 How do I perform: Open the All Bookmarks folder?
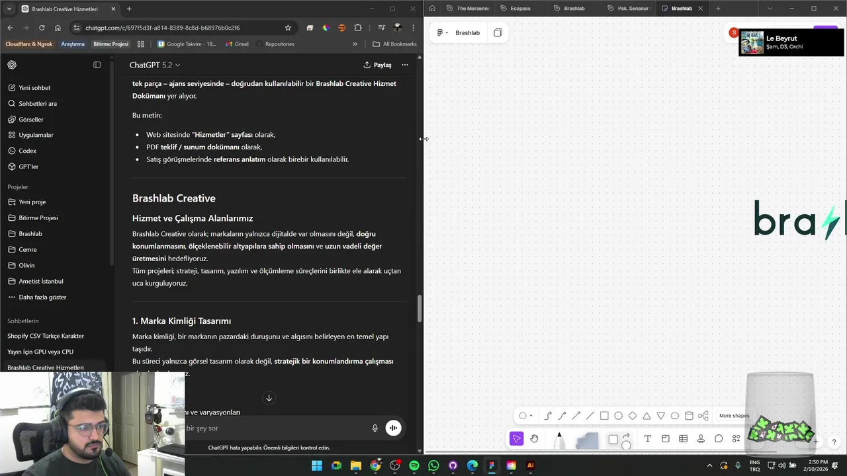tap(394, 44)
